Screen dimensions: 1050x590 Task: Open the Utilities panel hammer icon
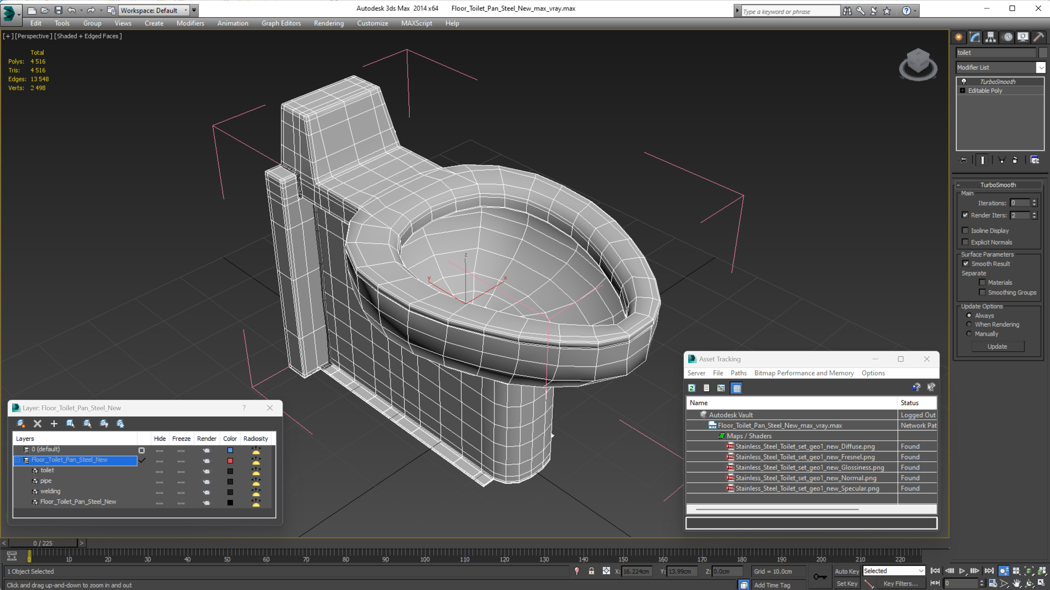[1039, 37]
